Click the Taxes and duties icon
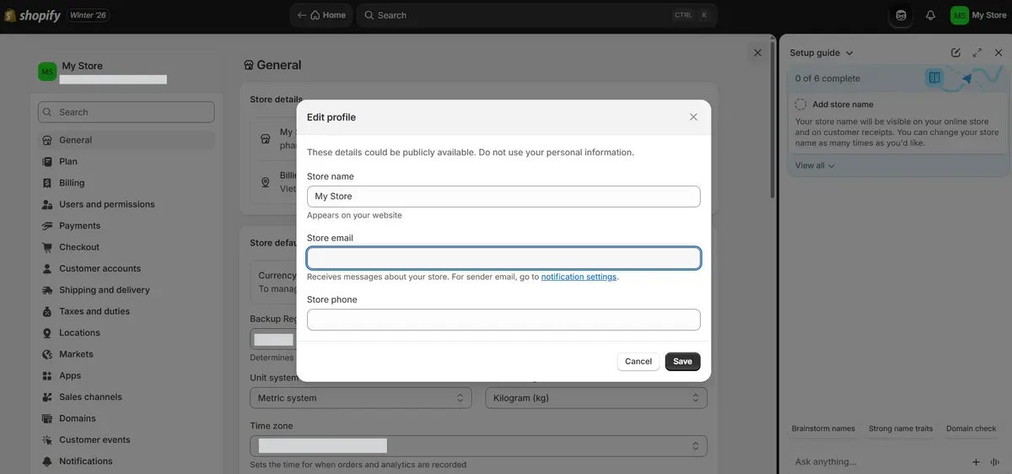The height and width of the screenshot is (474, 1012). pos(48,311)
